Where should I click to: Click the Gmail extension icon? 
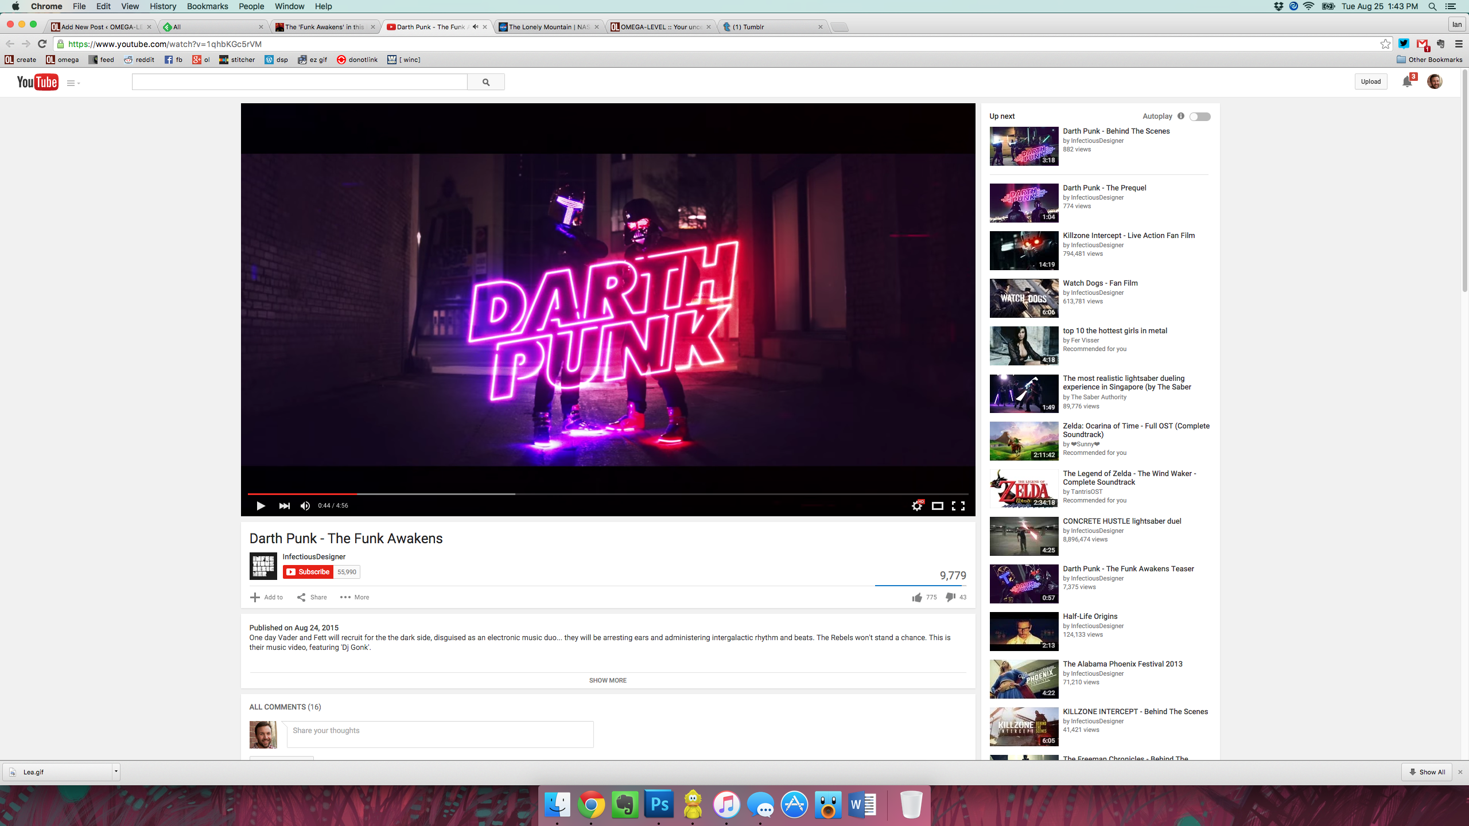pyautogui.click(x=1422, y=44)
